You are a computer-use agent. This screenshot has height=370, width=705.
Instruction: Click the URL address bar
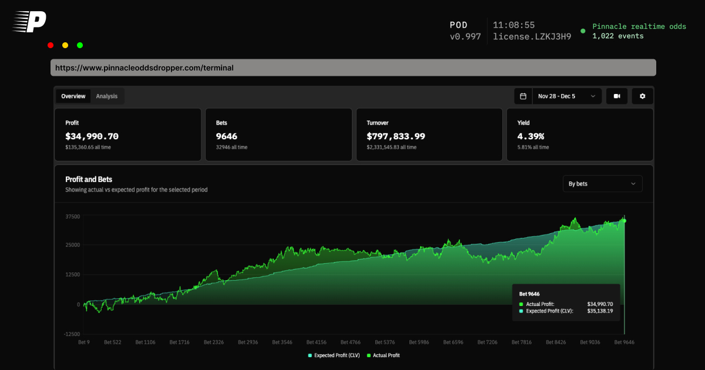point(353,68)
